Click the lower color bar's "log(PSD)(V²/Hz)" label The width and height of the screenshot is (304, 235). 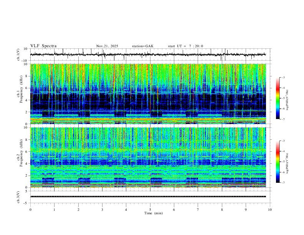(287, 163)
